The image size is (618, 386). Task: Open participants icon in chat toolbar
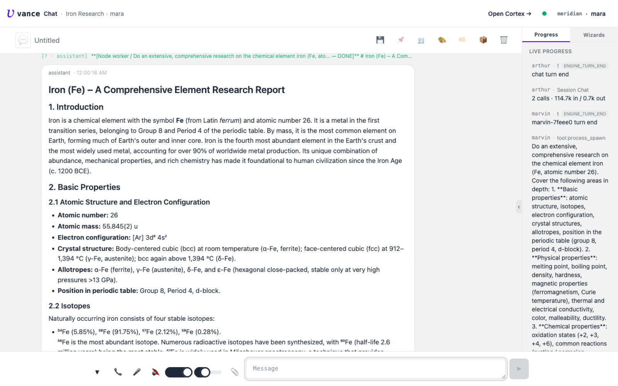point(421,40)
